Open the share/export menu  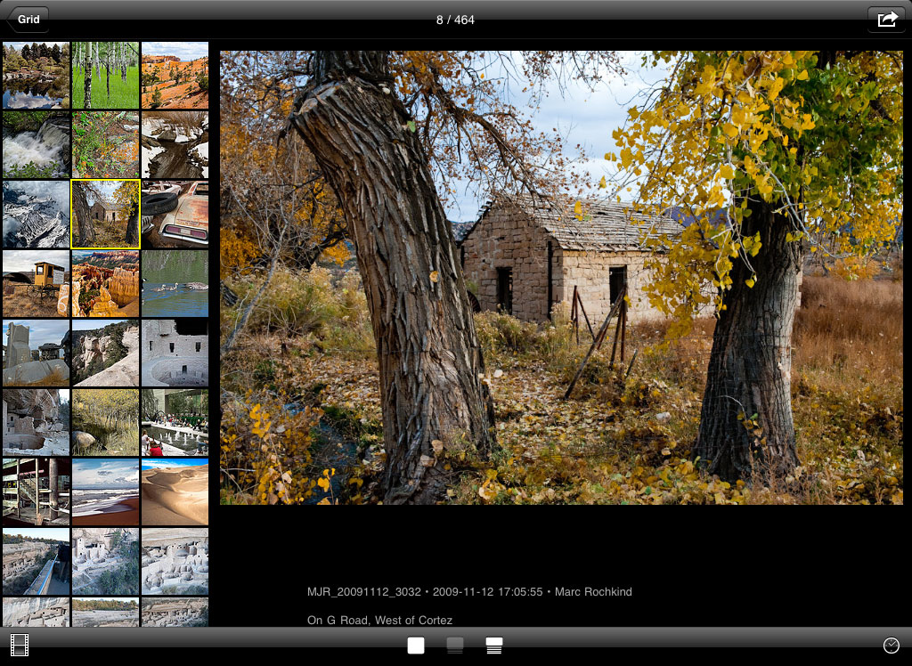[x=886, y=20]
